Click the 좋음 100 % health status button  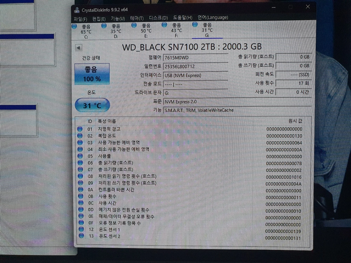tap(92, 74)
